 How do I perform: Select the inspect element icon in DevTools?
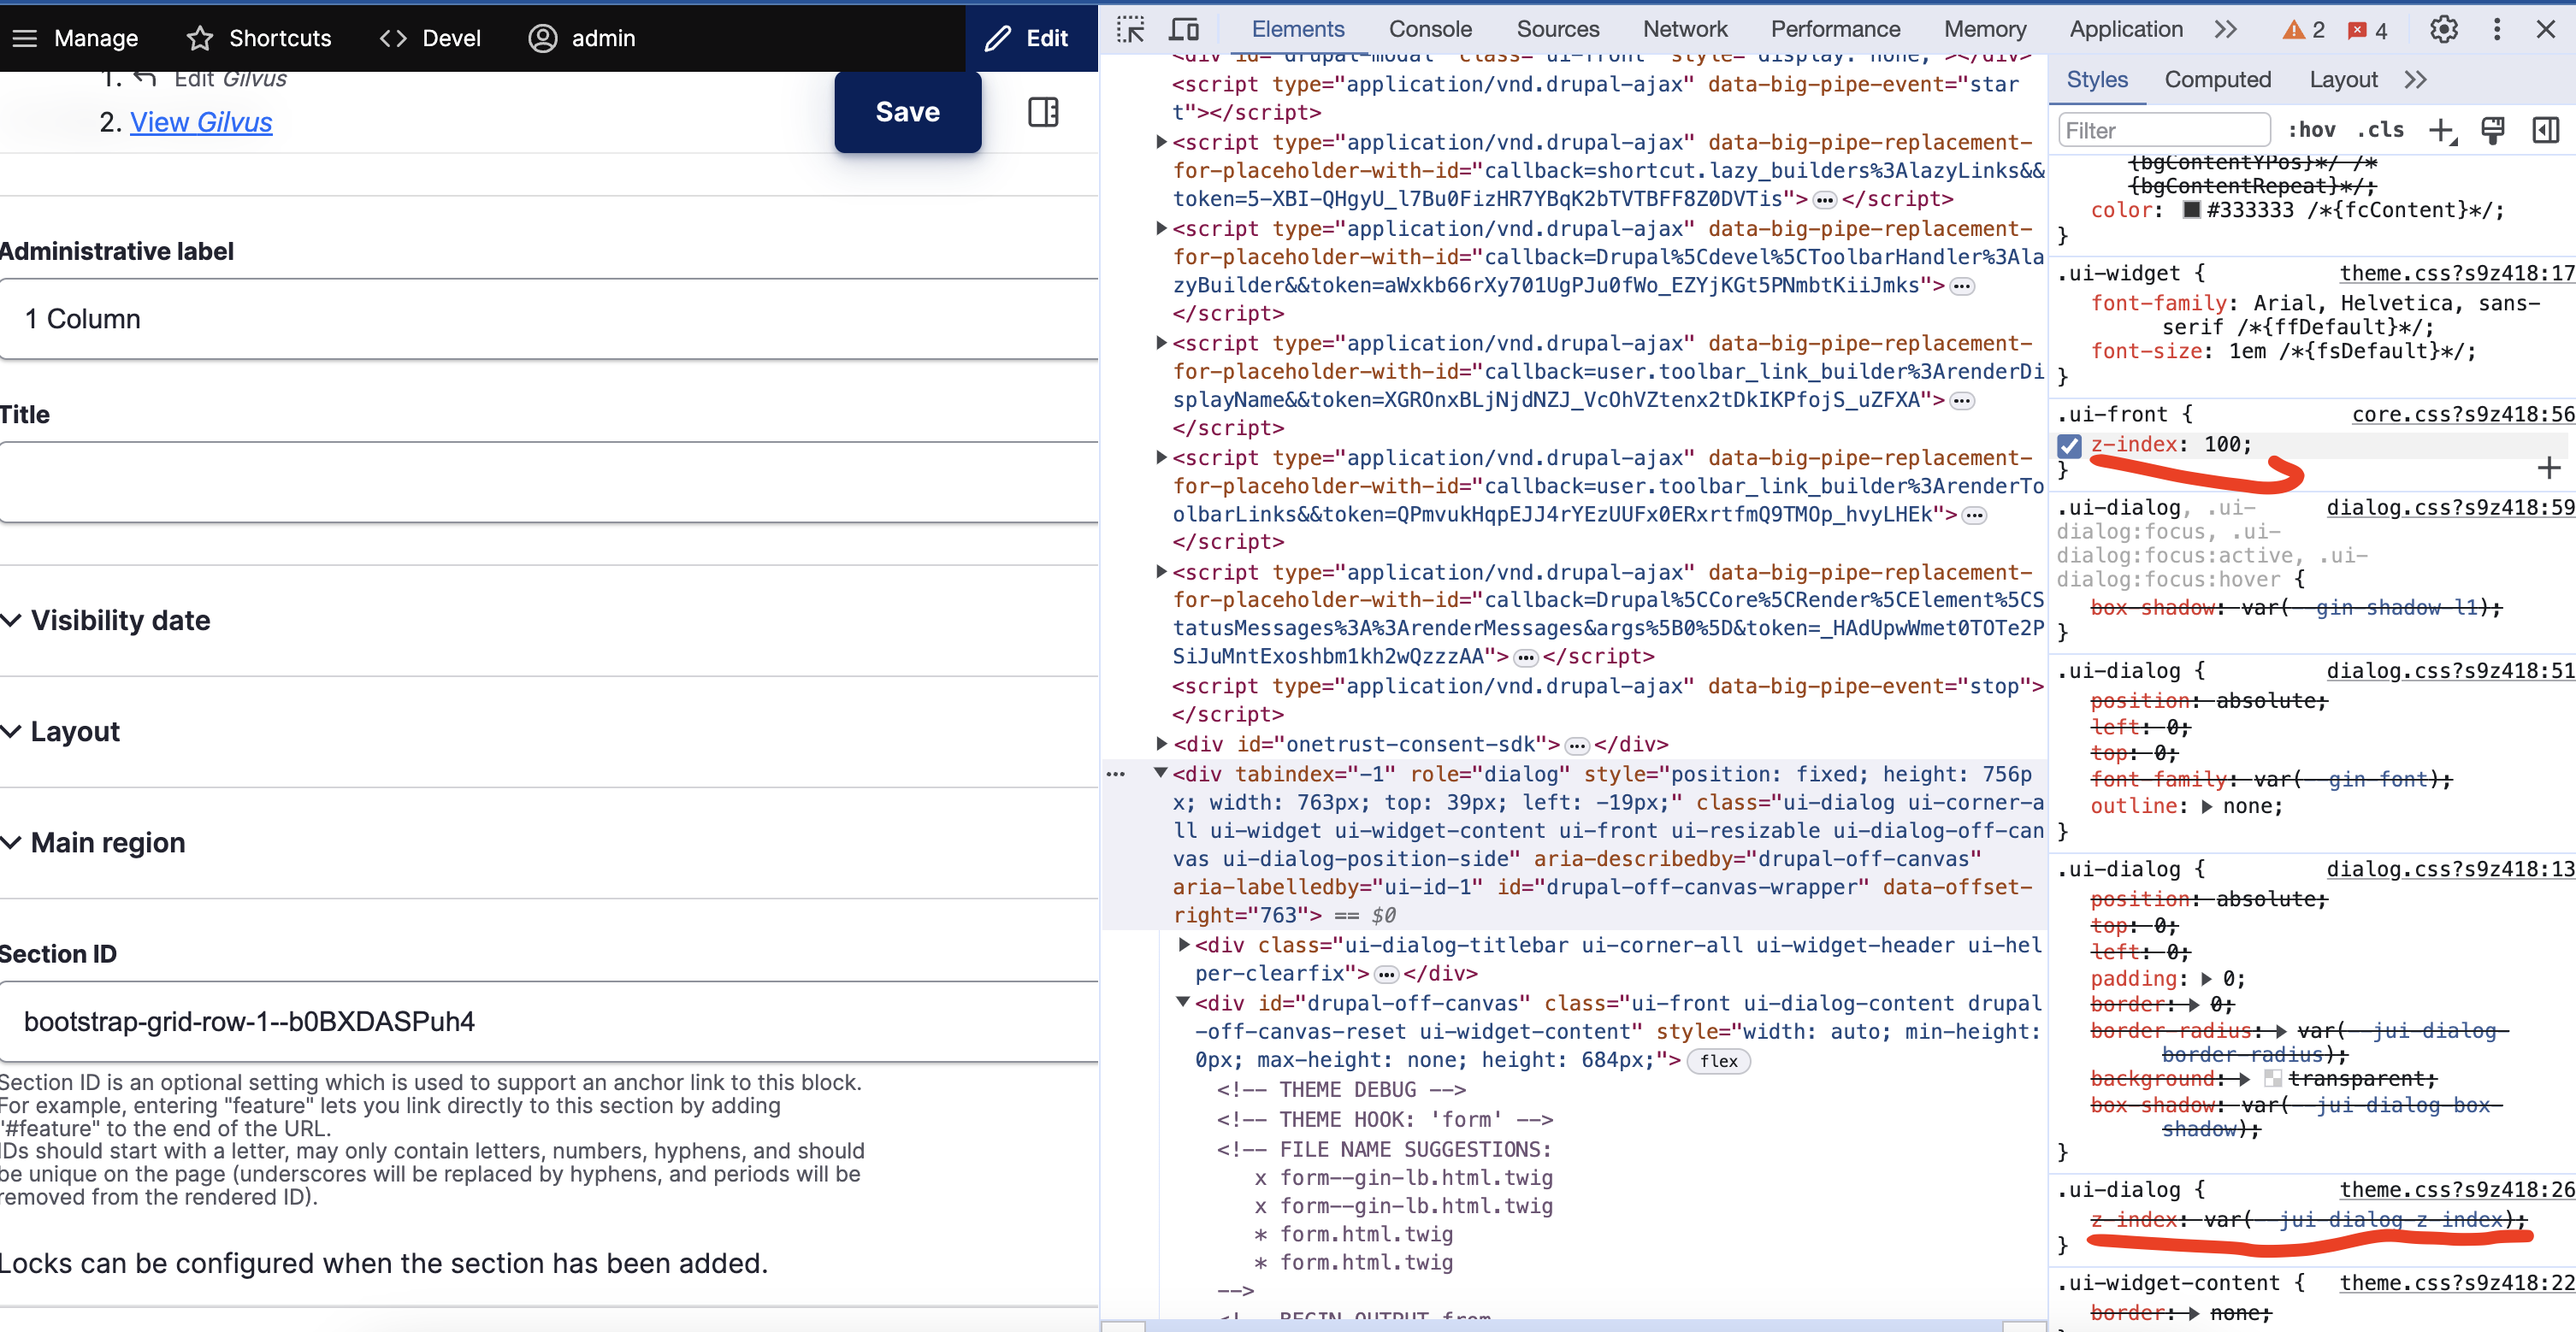point(1130,29)
